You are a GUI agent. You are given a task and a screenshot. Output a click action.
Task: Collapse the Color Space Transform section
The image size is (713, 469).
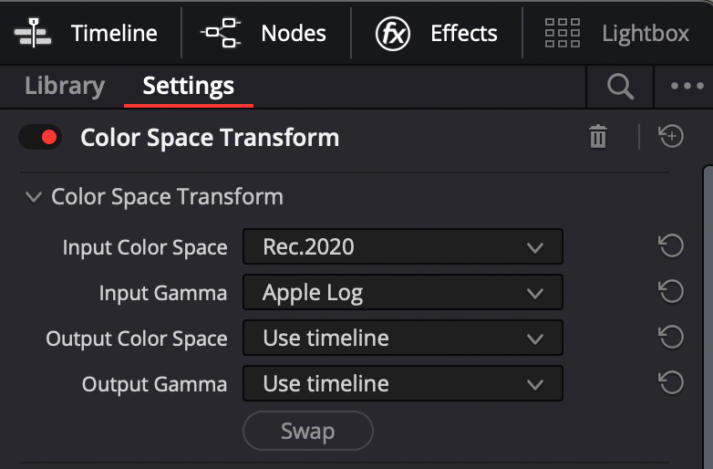[34, 197]
